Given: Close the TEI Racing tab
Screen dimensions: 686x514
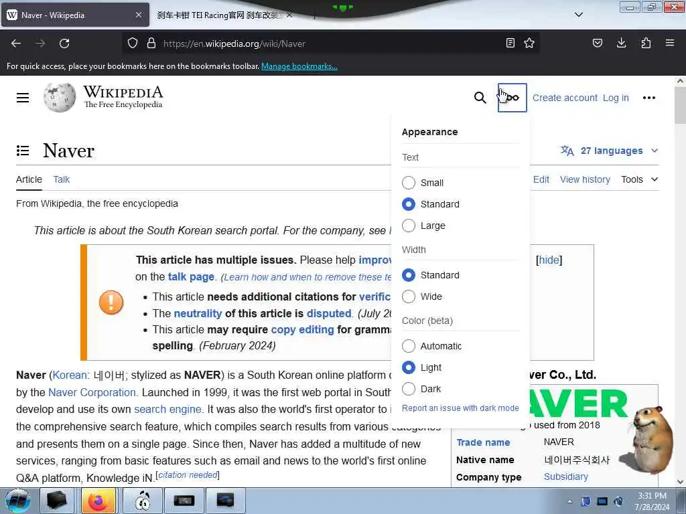Looking at the screenshot, I should (x=289, y=15).
